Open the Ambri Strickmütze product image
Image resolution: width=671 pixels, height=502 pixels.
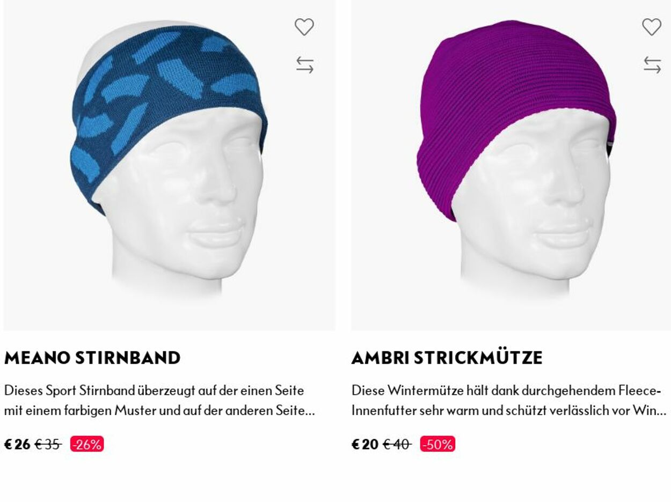[511, 165]
